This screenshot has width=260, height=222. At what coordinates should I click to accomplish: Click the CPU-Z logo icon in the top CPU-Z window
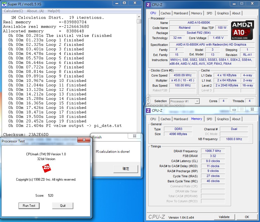click(148, 5)
